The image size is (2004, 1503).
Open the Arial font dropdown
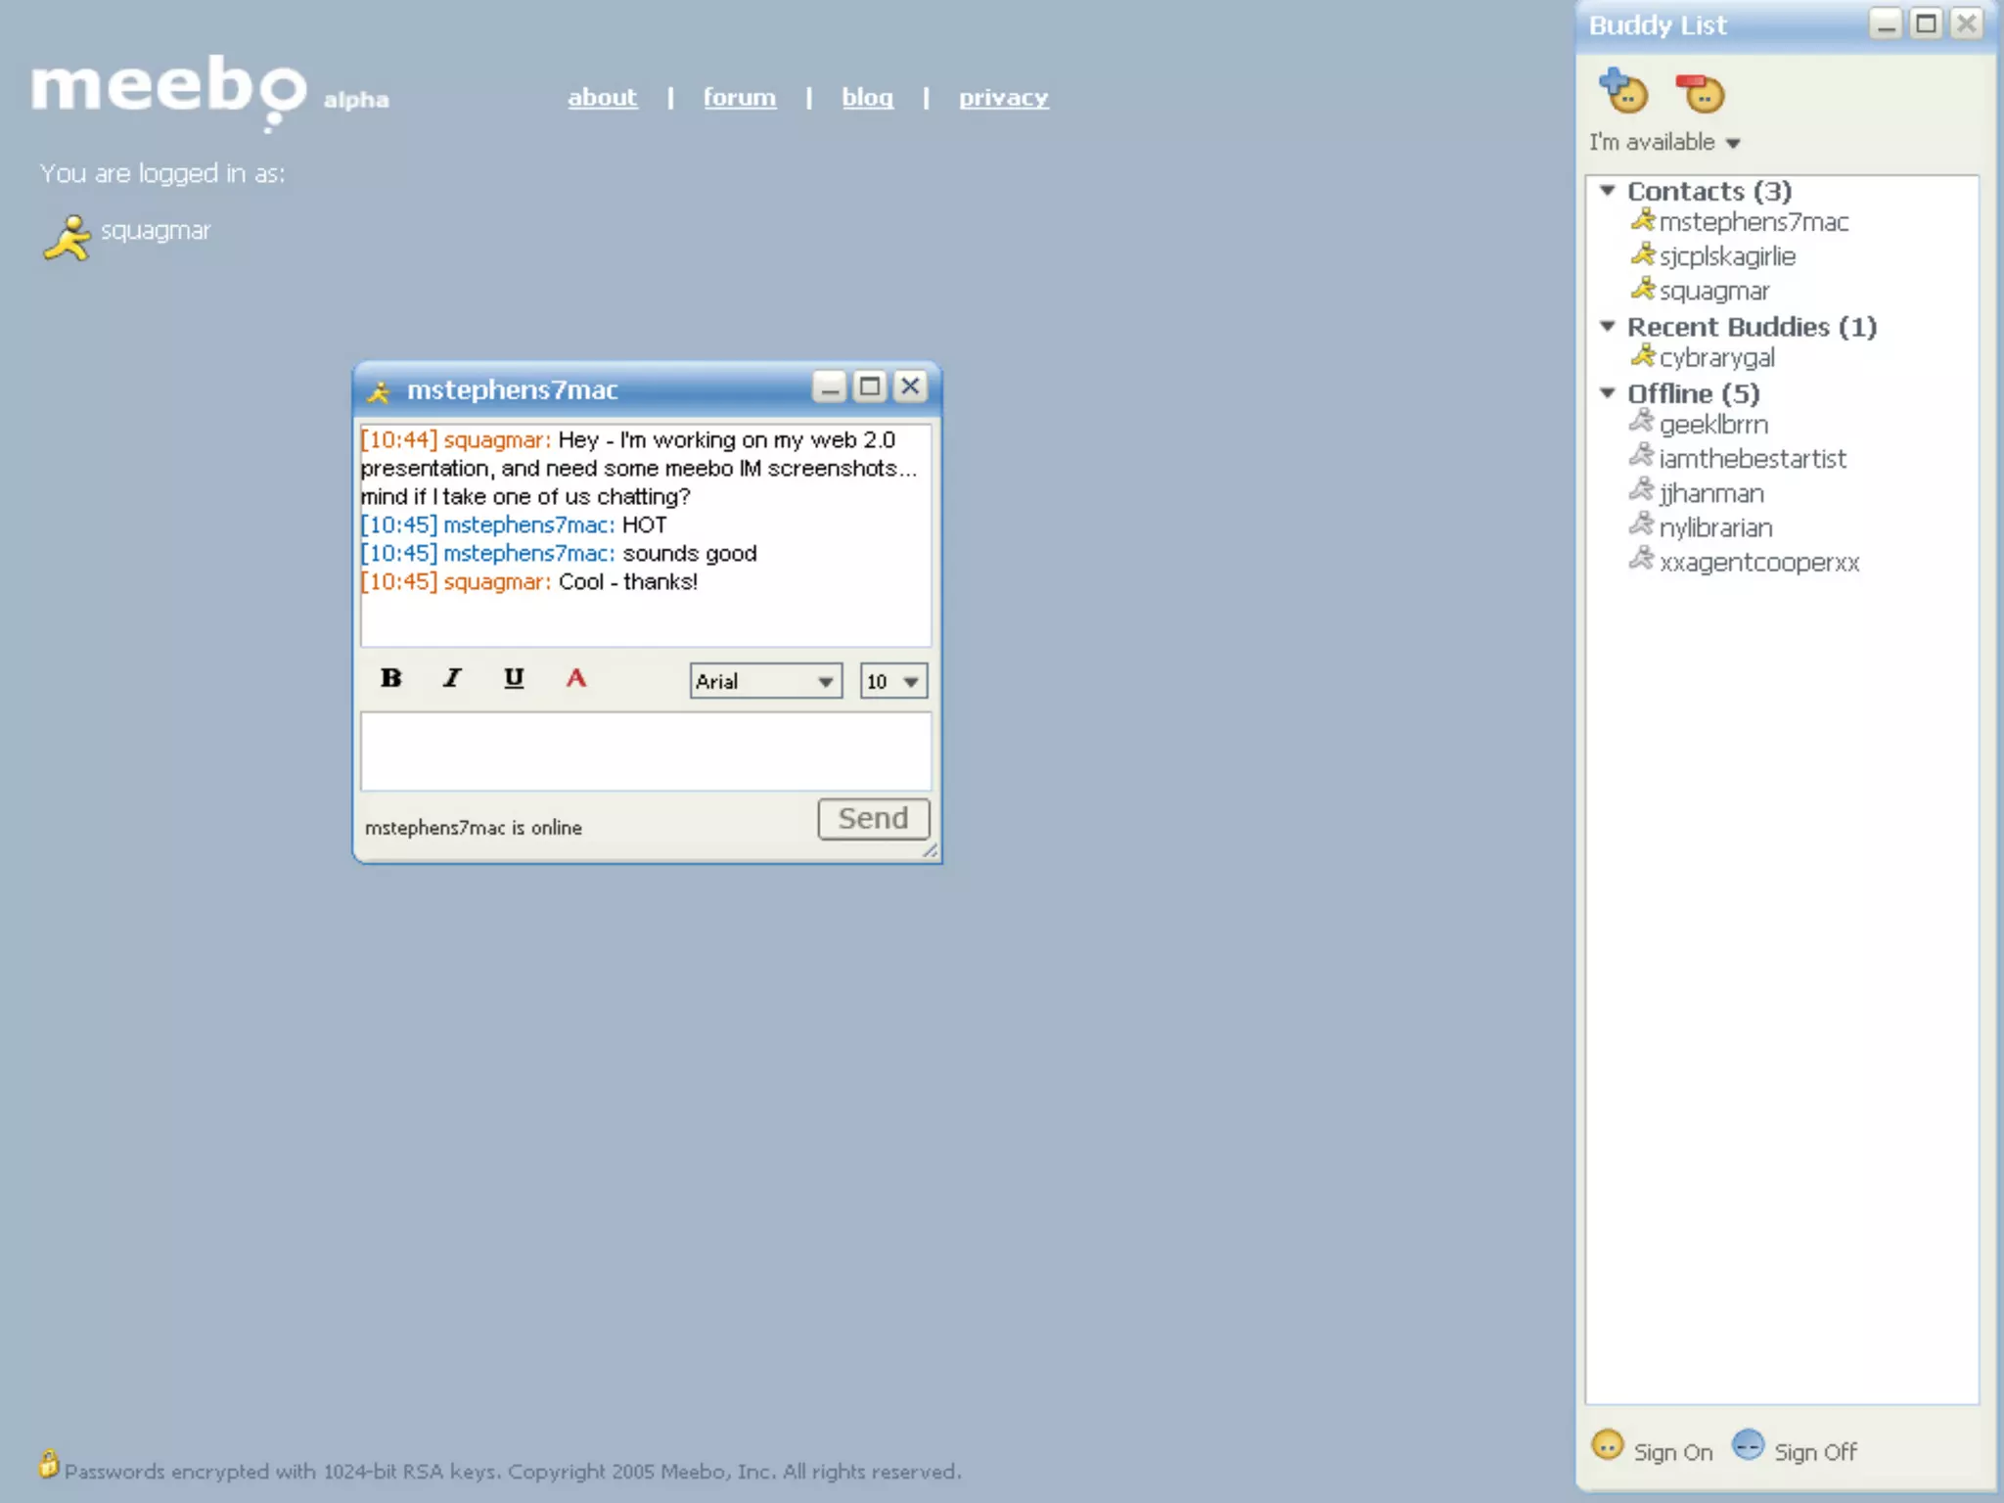tap(765, 681)
